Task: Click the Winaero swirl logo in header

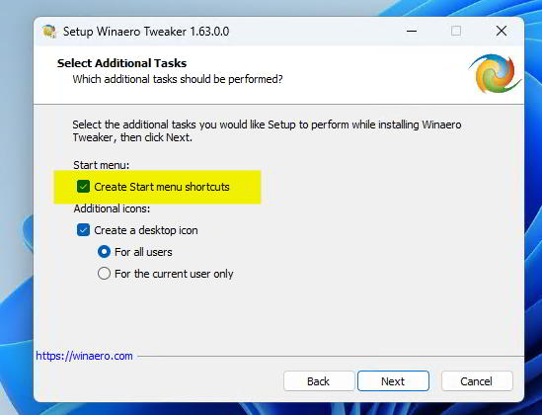Action: pyautogui.click(x=496, y=74)
